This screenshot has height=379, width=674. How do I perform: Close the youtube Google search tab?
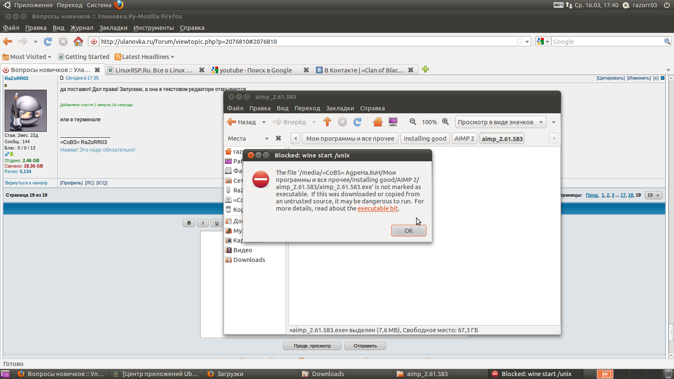pos(306,70)
